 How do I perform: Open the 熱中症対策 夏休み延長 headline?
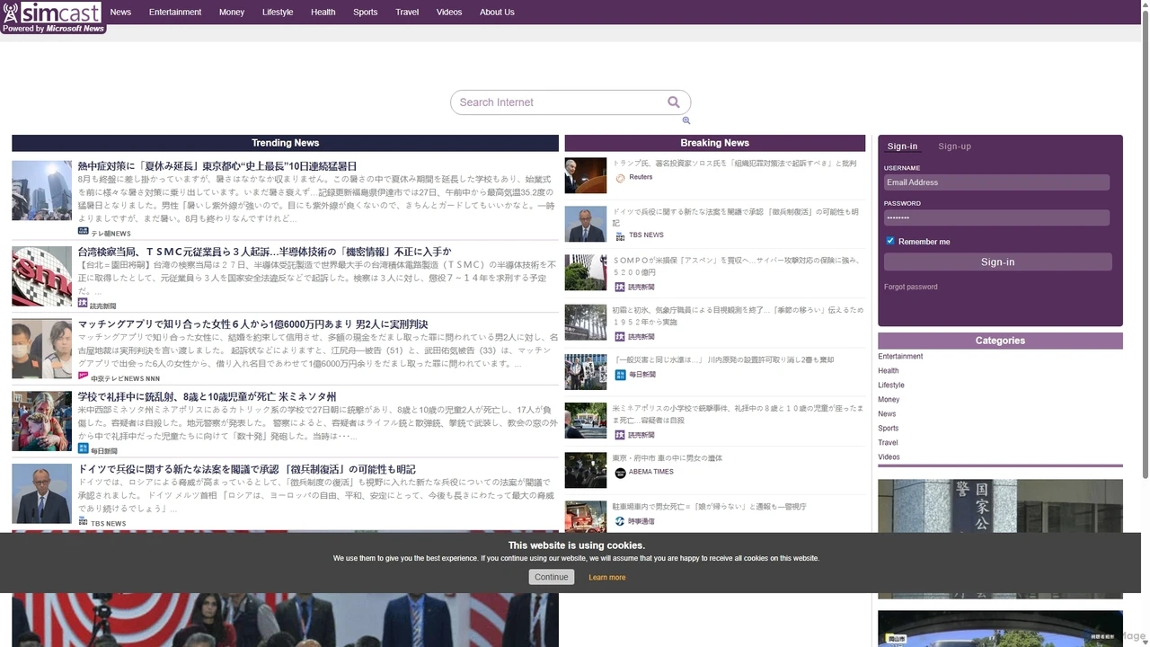click(x=217, y=166)
